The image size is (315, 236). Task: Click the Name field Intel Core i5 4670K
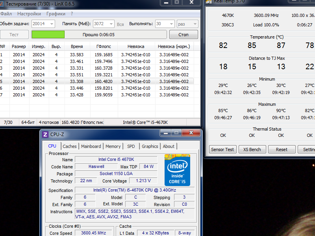pyautogui.click(x=116, y=159)
